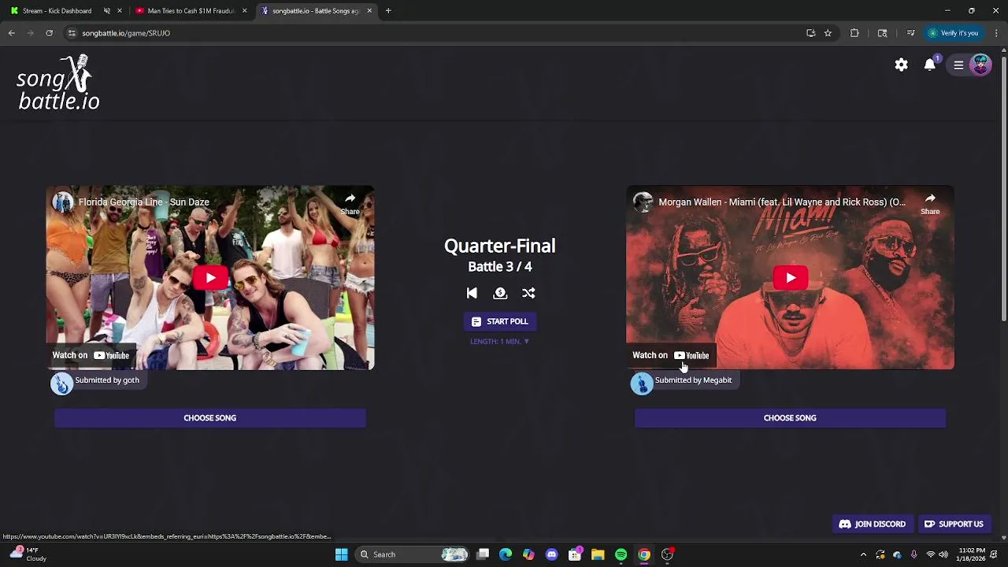The width and height of the screenshot is (1008, 567).
Task: Click the page vertical scrollbar
Action: click(x=1003, y=187)
